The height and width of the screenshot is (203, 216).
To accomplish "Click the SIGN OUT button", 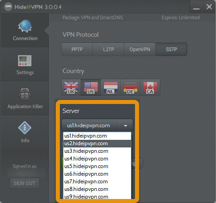I will coord(25,183).
